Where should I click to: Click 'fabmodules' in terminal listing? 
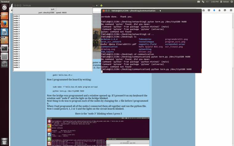[x=145, y=39]
